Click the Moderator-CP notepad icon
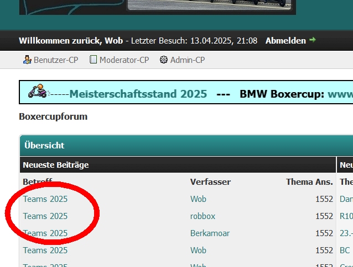Screen dimensions: 353x267 [x=94, y=60]
